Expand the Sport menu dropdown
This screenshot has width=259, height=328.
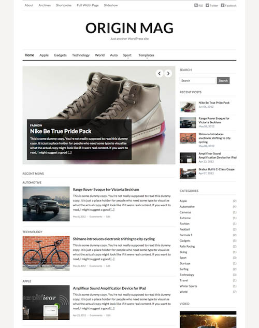[x=127, y=55]
